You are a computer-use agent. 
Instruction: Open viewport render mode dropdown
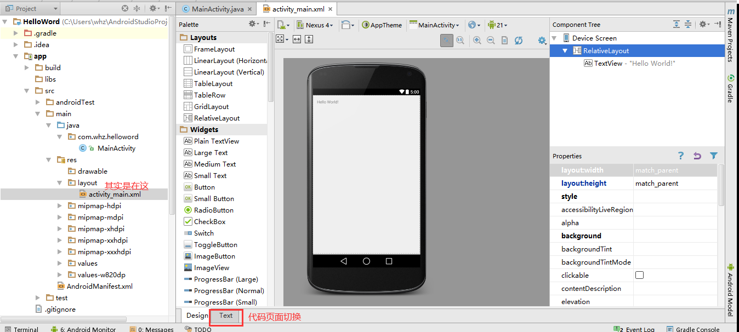pos(282,39)
